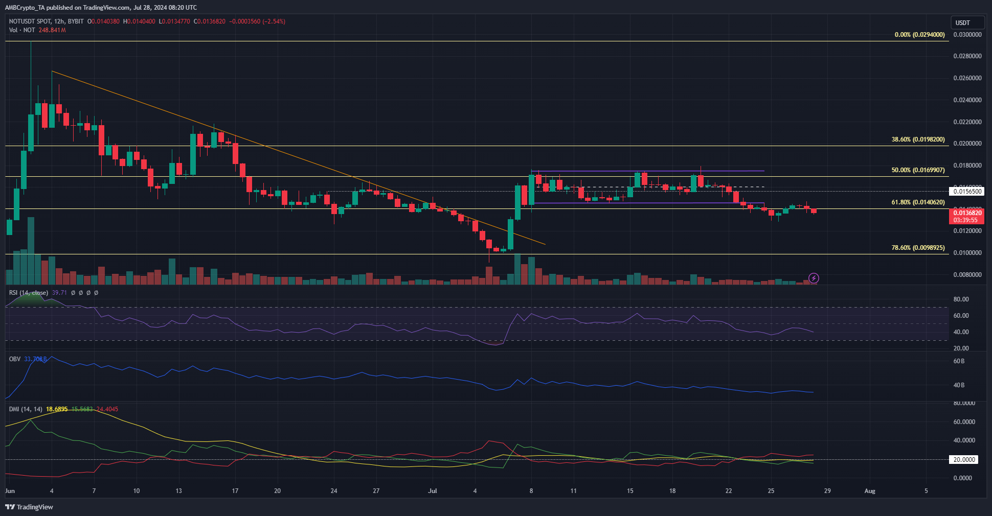The width and height of the screenshot is (992, 516).
Task: Click the candle countdown 03:39:55
Action: coord(965,220)
